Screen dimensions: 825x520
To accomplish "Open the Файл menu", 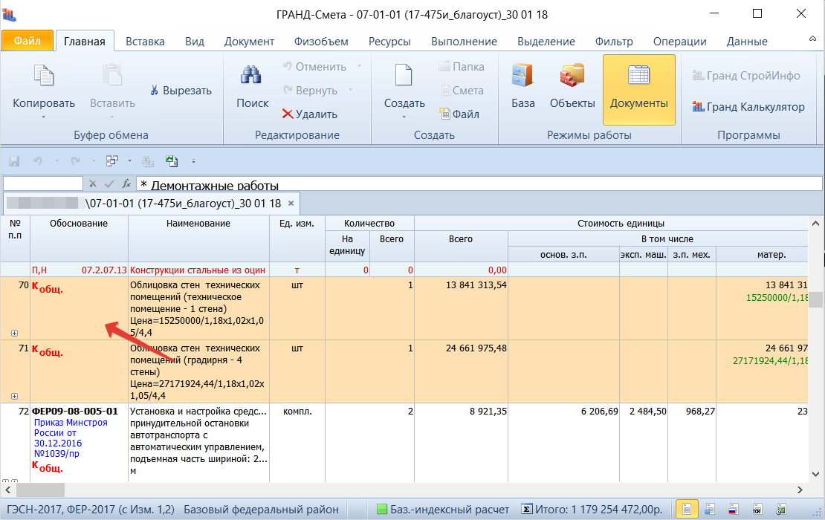I will [x=27, y=42].
